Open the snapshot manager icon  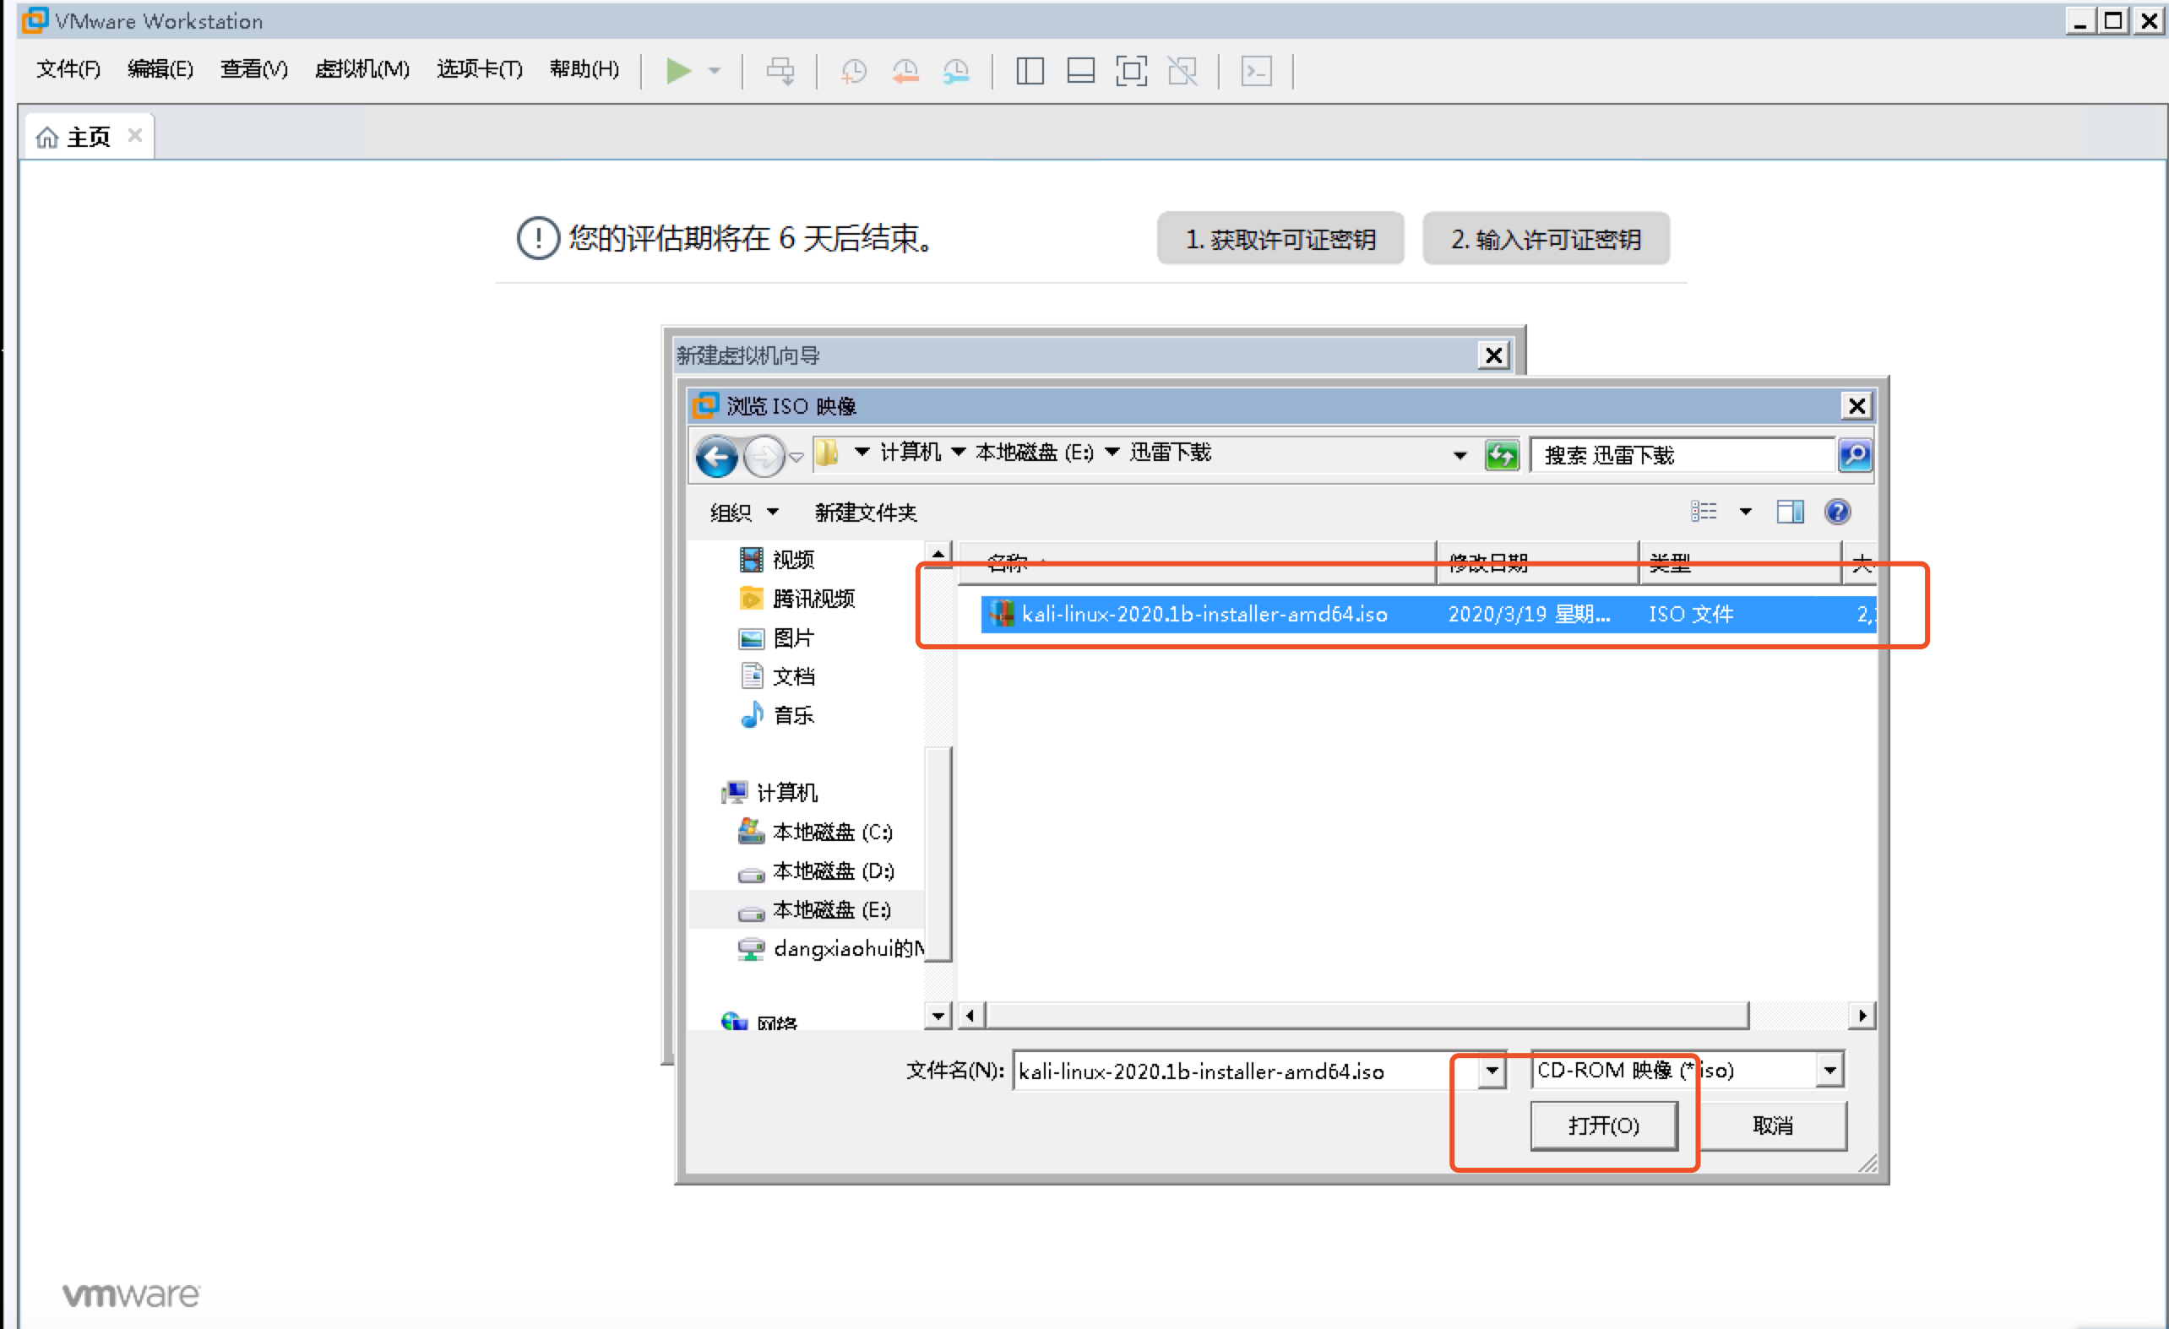pos(956,70)
